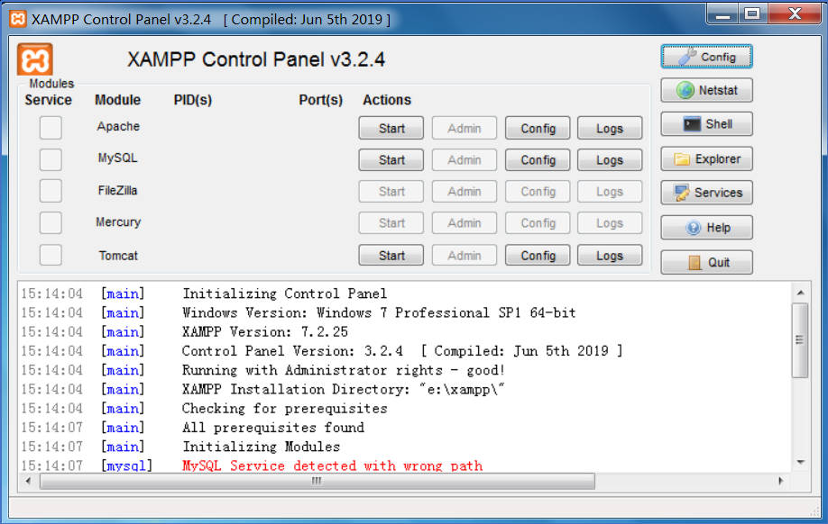Image resolution: width=828 pixels, height=524 pixels.
Task: Click the XAMPP orange logo
Action: click(35, 59)
